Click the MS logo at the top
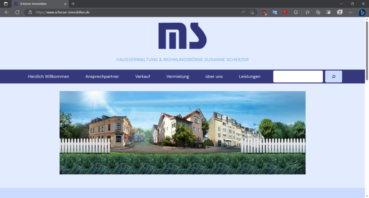Screen dimensions: 369x198 coord(182,36)
